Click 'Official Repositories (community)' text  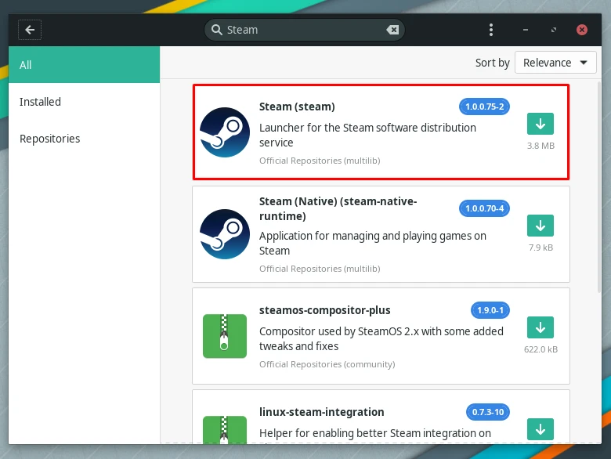[x=327, y=364]
